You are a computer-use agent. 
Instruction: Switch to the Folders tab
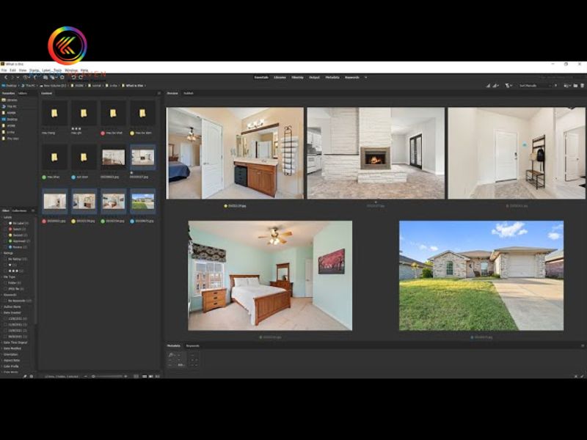click(23, 93)
